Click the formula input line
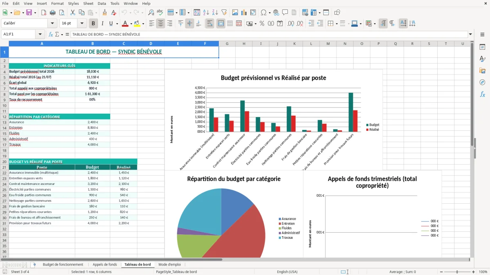The image size is (490, 275). [x=269, y=34]
